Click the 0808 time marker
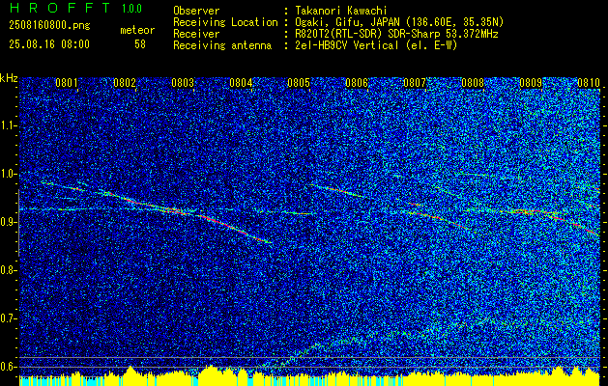Screen dimensions: 608x386 (x=473, y=83)
